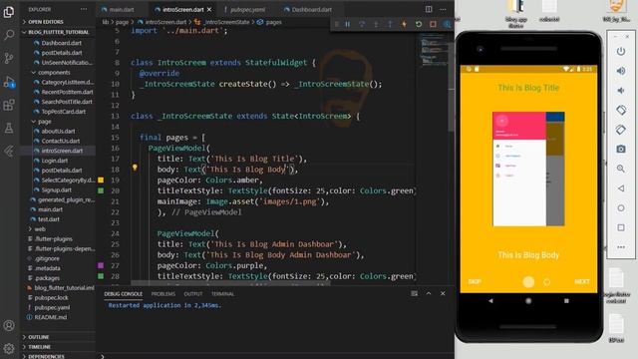
Task: Click the purple color swatch on line 27
Action: pyautogui.click(x=101, y=265)
